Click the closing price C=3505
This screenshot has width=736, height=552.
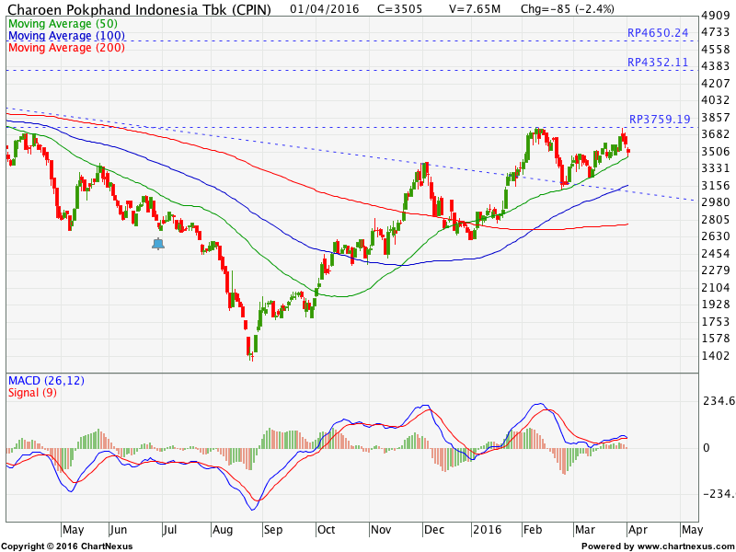tap(399, 9)
